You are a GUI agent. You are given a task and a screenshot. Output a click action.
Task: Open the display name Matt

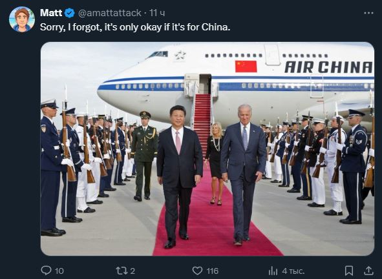(x=50, y=13)
